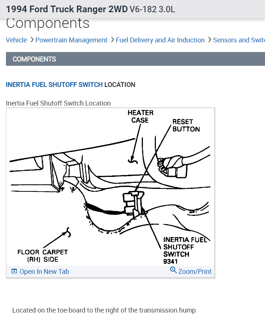Click the toe-board location description text
Image resolution: width=265 pixels, height=330 pixels.
click(105, 310)
